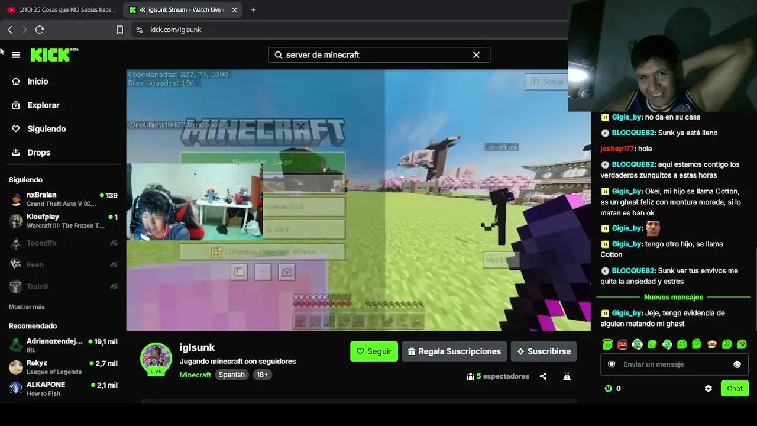Reload the browser page
757x426 pixels.
point(40,30)
